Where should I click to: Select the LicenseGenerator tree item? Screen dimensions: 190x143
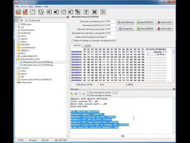coord(28,48)
